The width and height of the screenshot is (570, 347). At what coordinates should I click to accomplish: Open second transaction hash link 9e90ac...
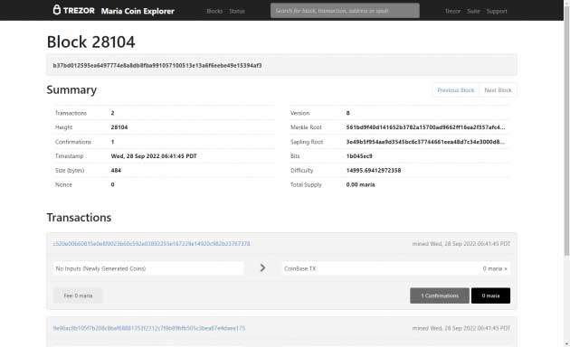click(x=149, y=328)
